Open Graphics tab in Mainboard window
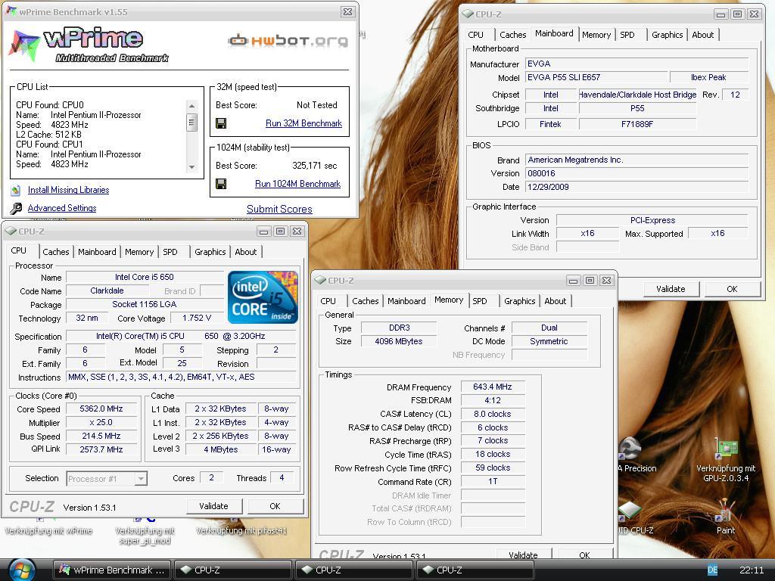 coord(667,35)
